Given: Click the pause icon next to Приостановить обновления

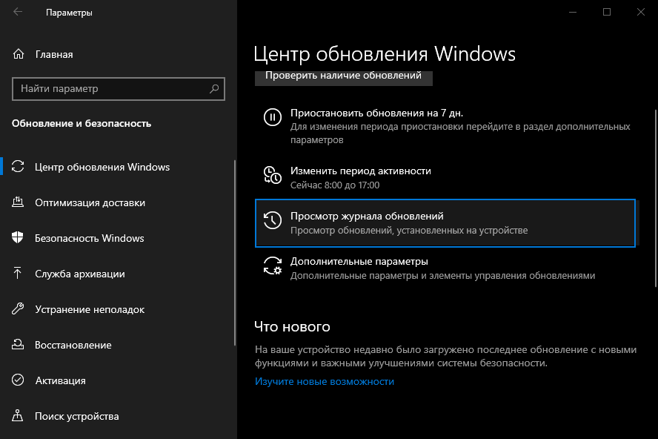Looking at the screenshot, I should click(x=273, y=117).
